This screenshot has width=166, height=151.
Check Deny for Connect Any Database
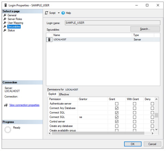click(152, 108)
